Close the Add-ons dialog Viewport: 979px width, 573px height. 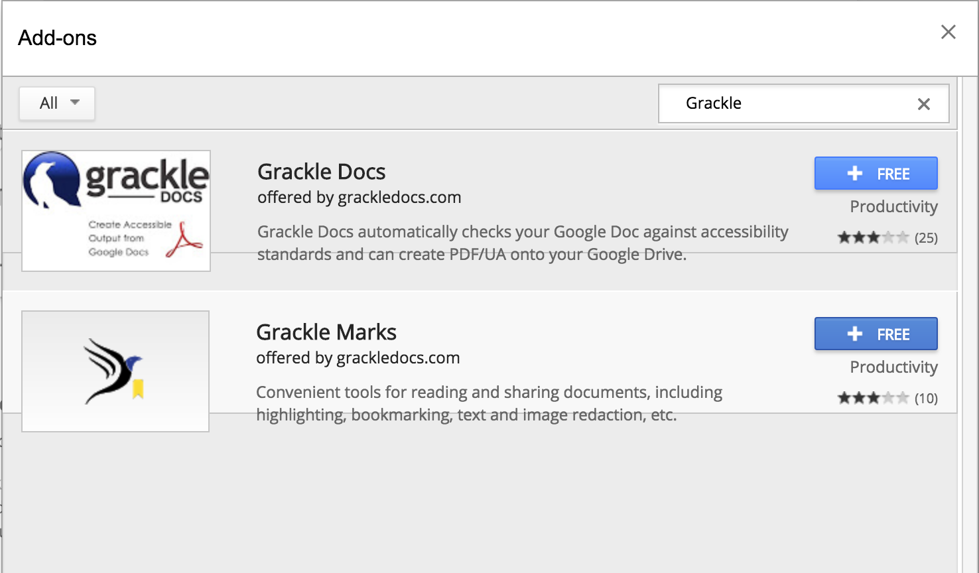pos(948,32)
